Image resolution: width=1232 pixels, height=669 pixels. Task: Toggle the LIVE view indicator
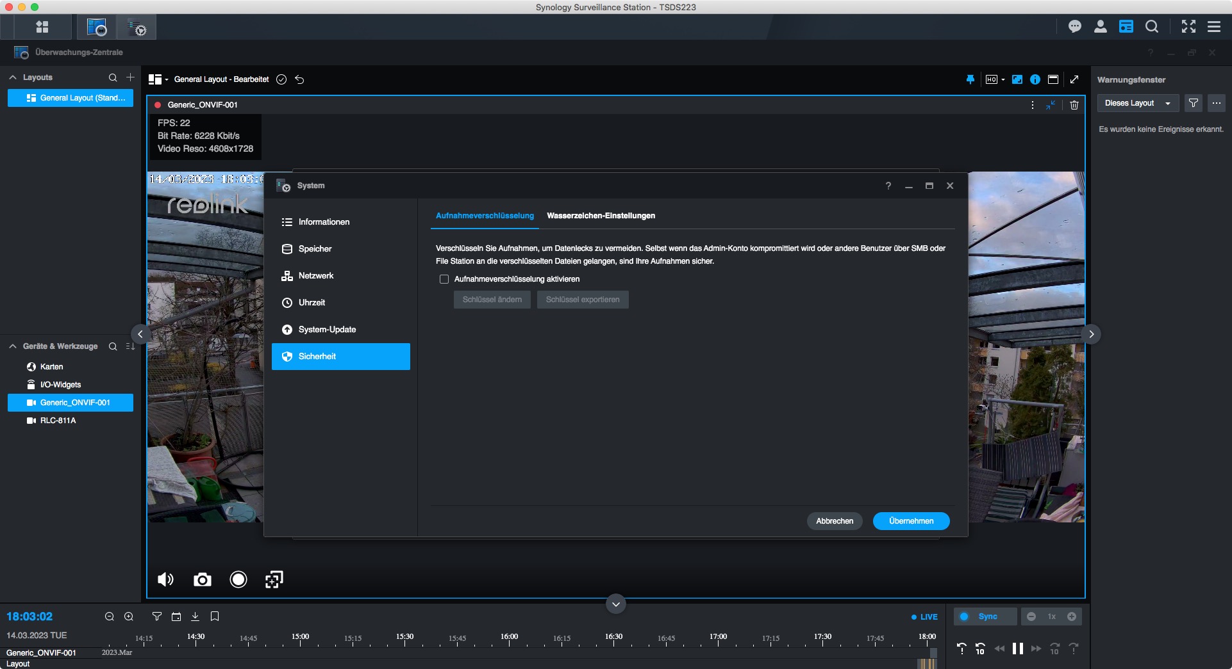pos(924,617)
